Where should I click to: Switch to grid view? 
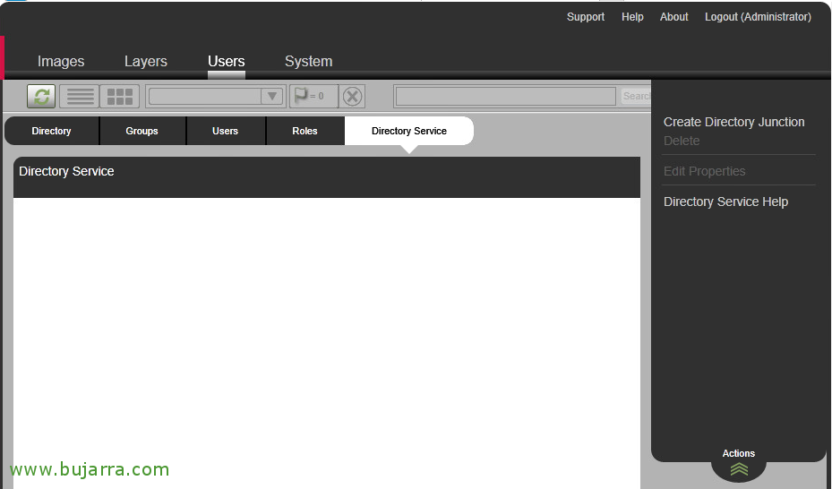[119, 96]
